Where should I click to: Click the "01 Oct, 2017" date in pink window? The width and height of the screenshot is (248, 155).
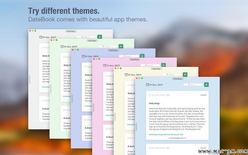(x=113, y=65)
